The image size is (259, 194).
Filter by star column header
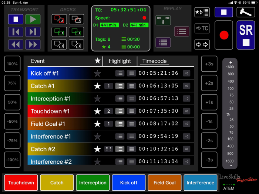[x=97, y=61]
